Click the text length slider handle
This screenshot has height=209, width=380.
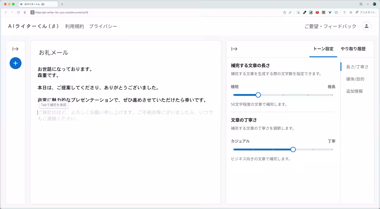click(258, 95)
